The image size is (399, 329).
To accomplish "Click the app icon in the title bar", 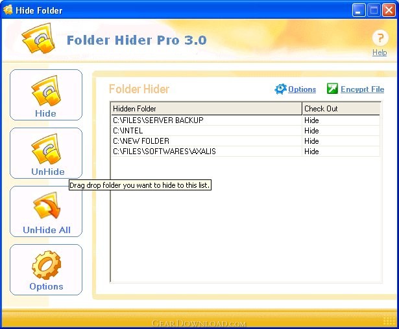I will point(8,10).
